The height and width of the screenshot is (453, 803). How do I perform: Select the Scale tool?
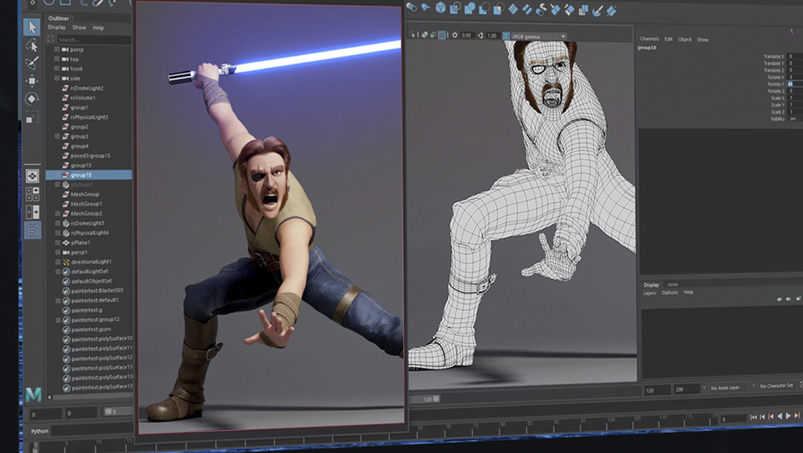[x=32, y=117]
